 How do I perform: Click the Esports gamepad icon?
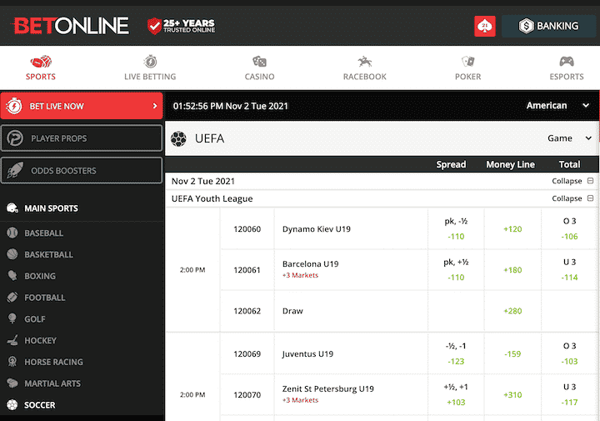(567, 61)
